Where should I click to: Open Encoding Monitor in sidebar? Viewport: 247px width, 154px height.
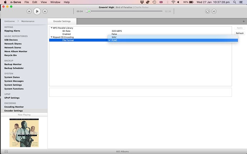pos(14,107)
